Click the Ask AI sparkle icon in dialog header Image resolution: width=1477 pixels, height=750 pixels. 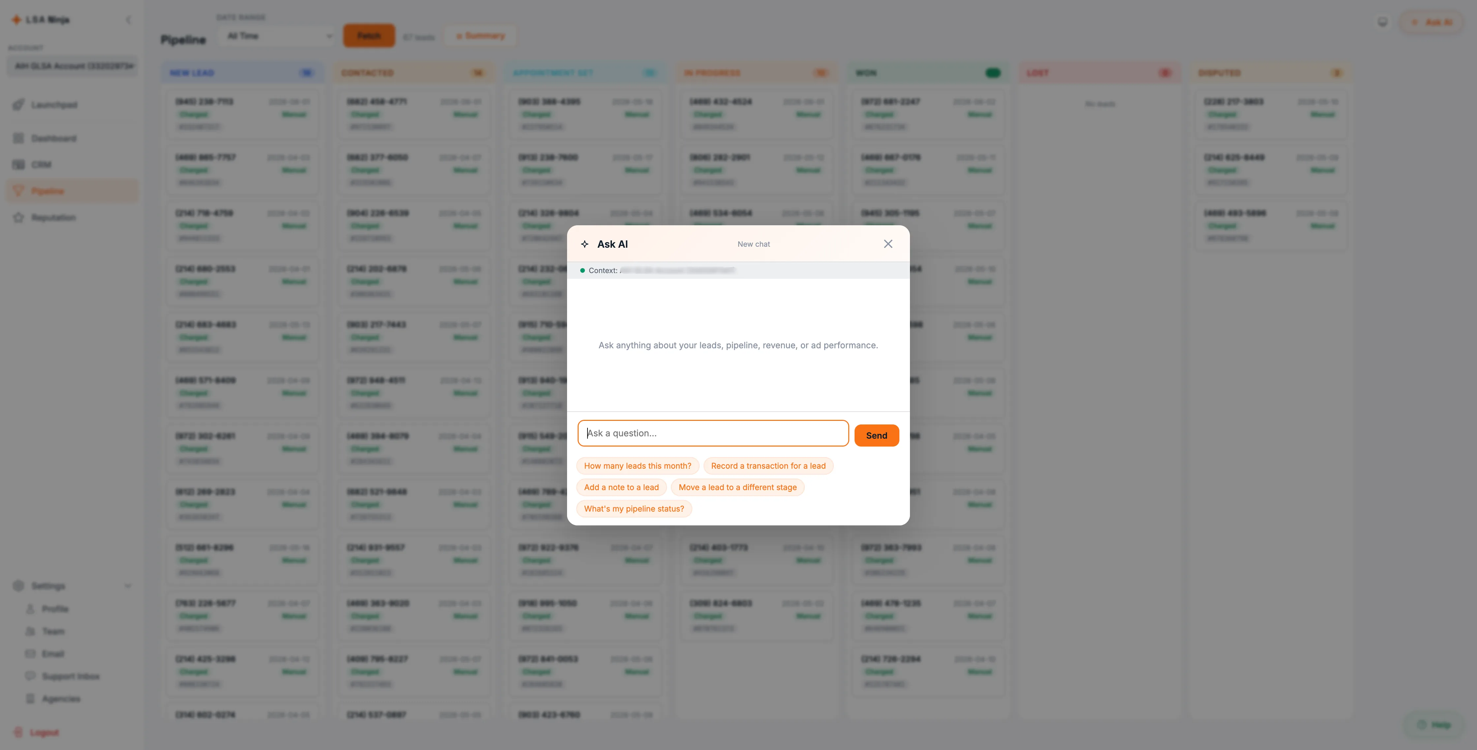(x=584, y=244)
